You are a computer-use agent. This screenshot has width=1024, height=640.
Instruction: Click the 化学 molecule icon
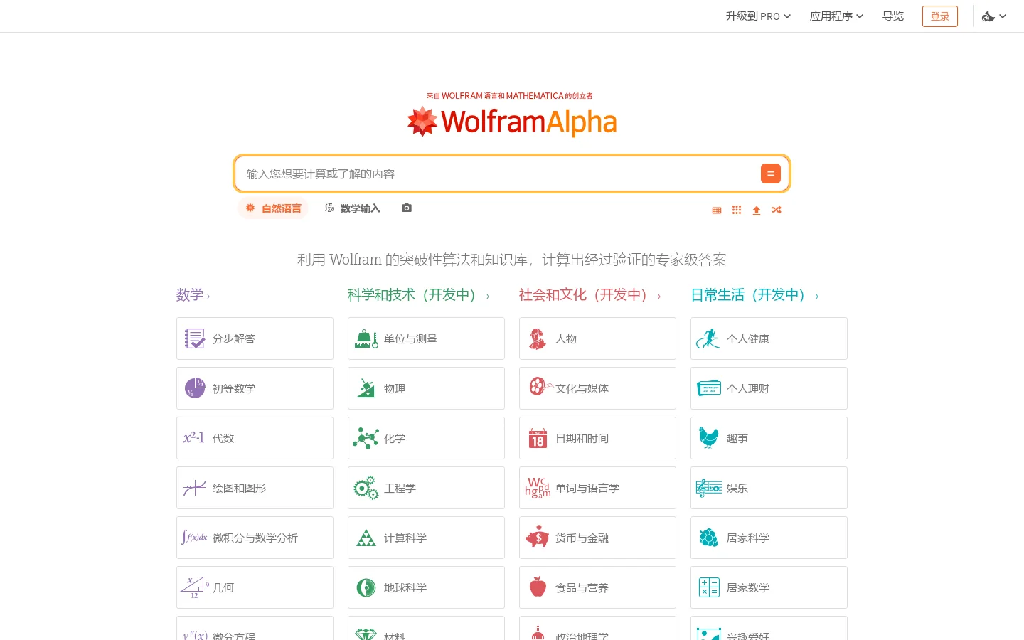pos(366,438)
